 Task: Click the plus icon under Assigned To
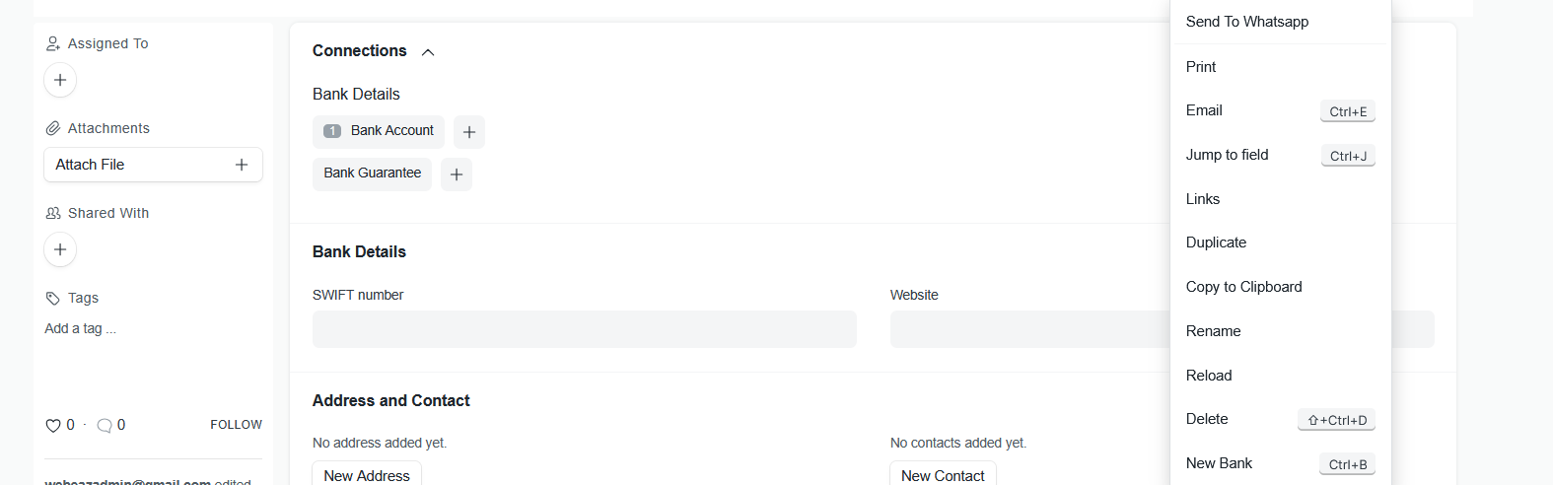click(x=60, y=80)
